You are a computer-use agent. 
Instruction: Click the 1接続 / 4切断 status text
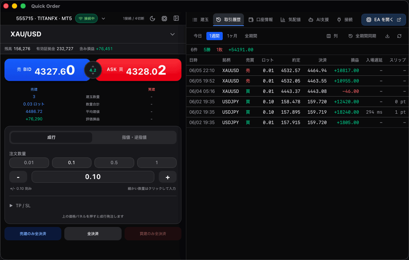(133, 19)
